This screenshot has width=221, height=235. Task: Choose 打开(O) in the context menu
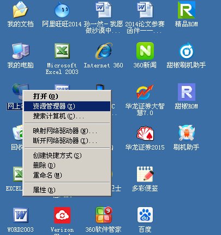click(x=67, y=96)
